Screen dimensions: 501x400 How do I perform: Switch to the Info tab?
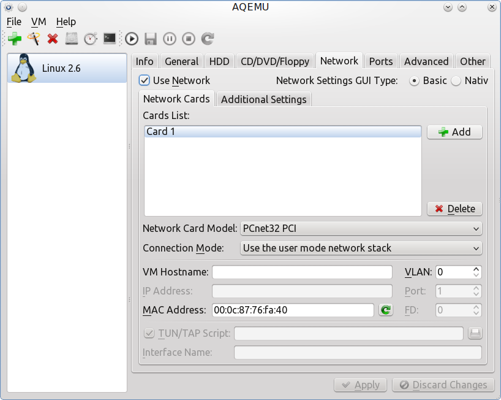click(145, 61)
